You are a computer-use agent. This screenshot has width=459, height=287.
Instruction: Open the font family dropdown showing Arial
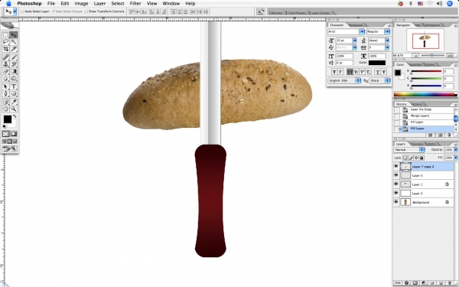pyautogui.click(x=362, y=31)
